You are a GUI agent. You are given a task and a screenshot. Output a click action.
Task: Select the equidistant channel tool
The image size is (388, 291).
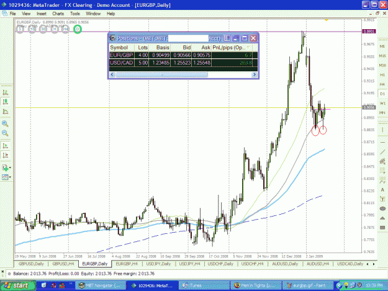pyautogui.click(x=382, y=161)
